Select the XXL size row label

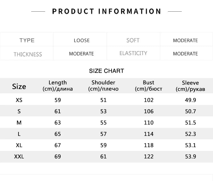(19, 157)
